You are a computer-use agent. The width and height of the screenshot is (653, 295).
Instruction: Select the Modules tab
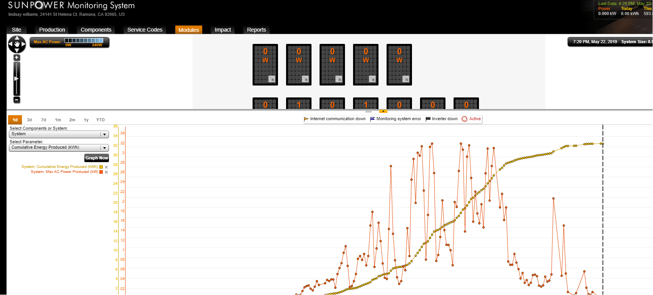[x=189, y=30]
